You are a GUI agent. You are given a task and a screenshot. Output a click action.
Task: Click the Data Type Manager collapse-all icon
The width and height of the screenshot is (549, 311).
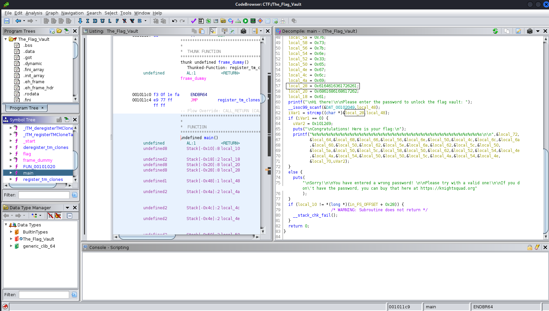pyautogui.click(x=69, y=216)
